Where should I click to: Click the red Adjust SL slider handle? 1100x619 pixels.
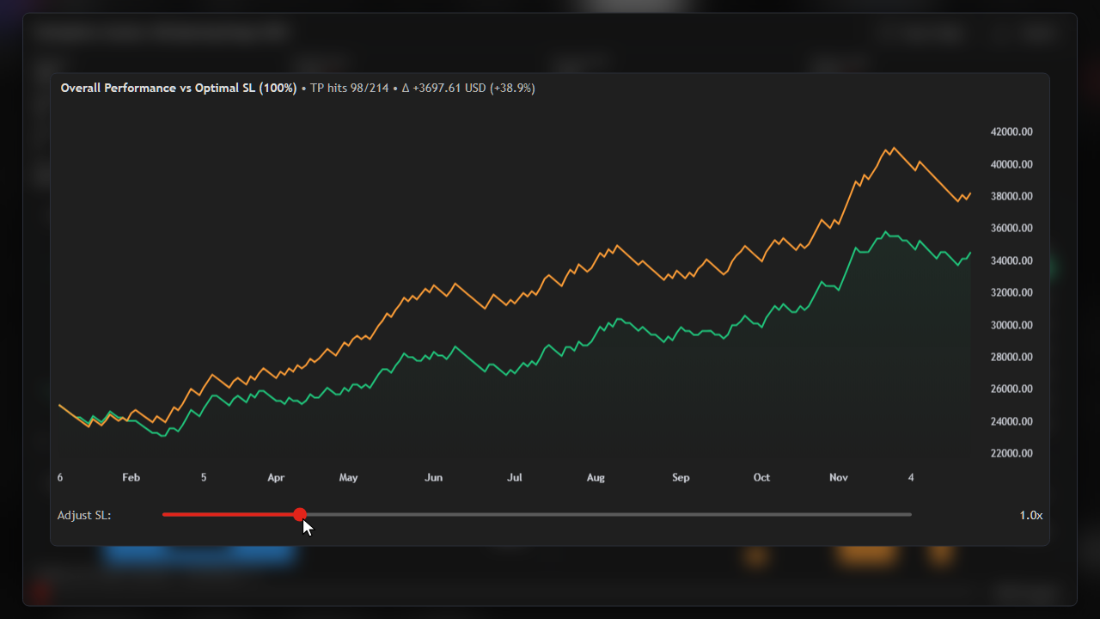tap(300, 515)
